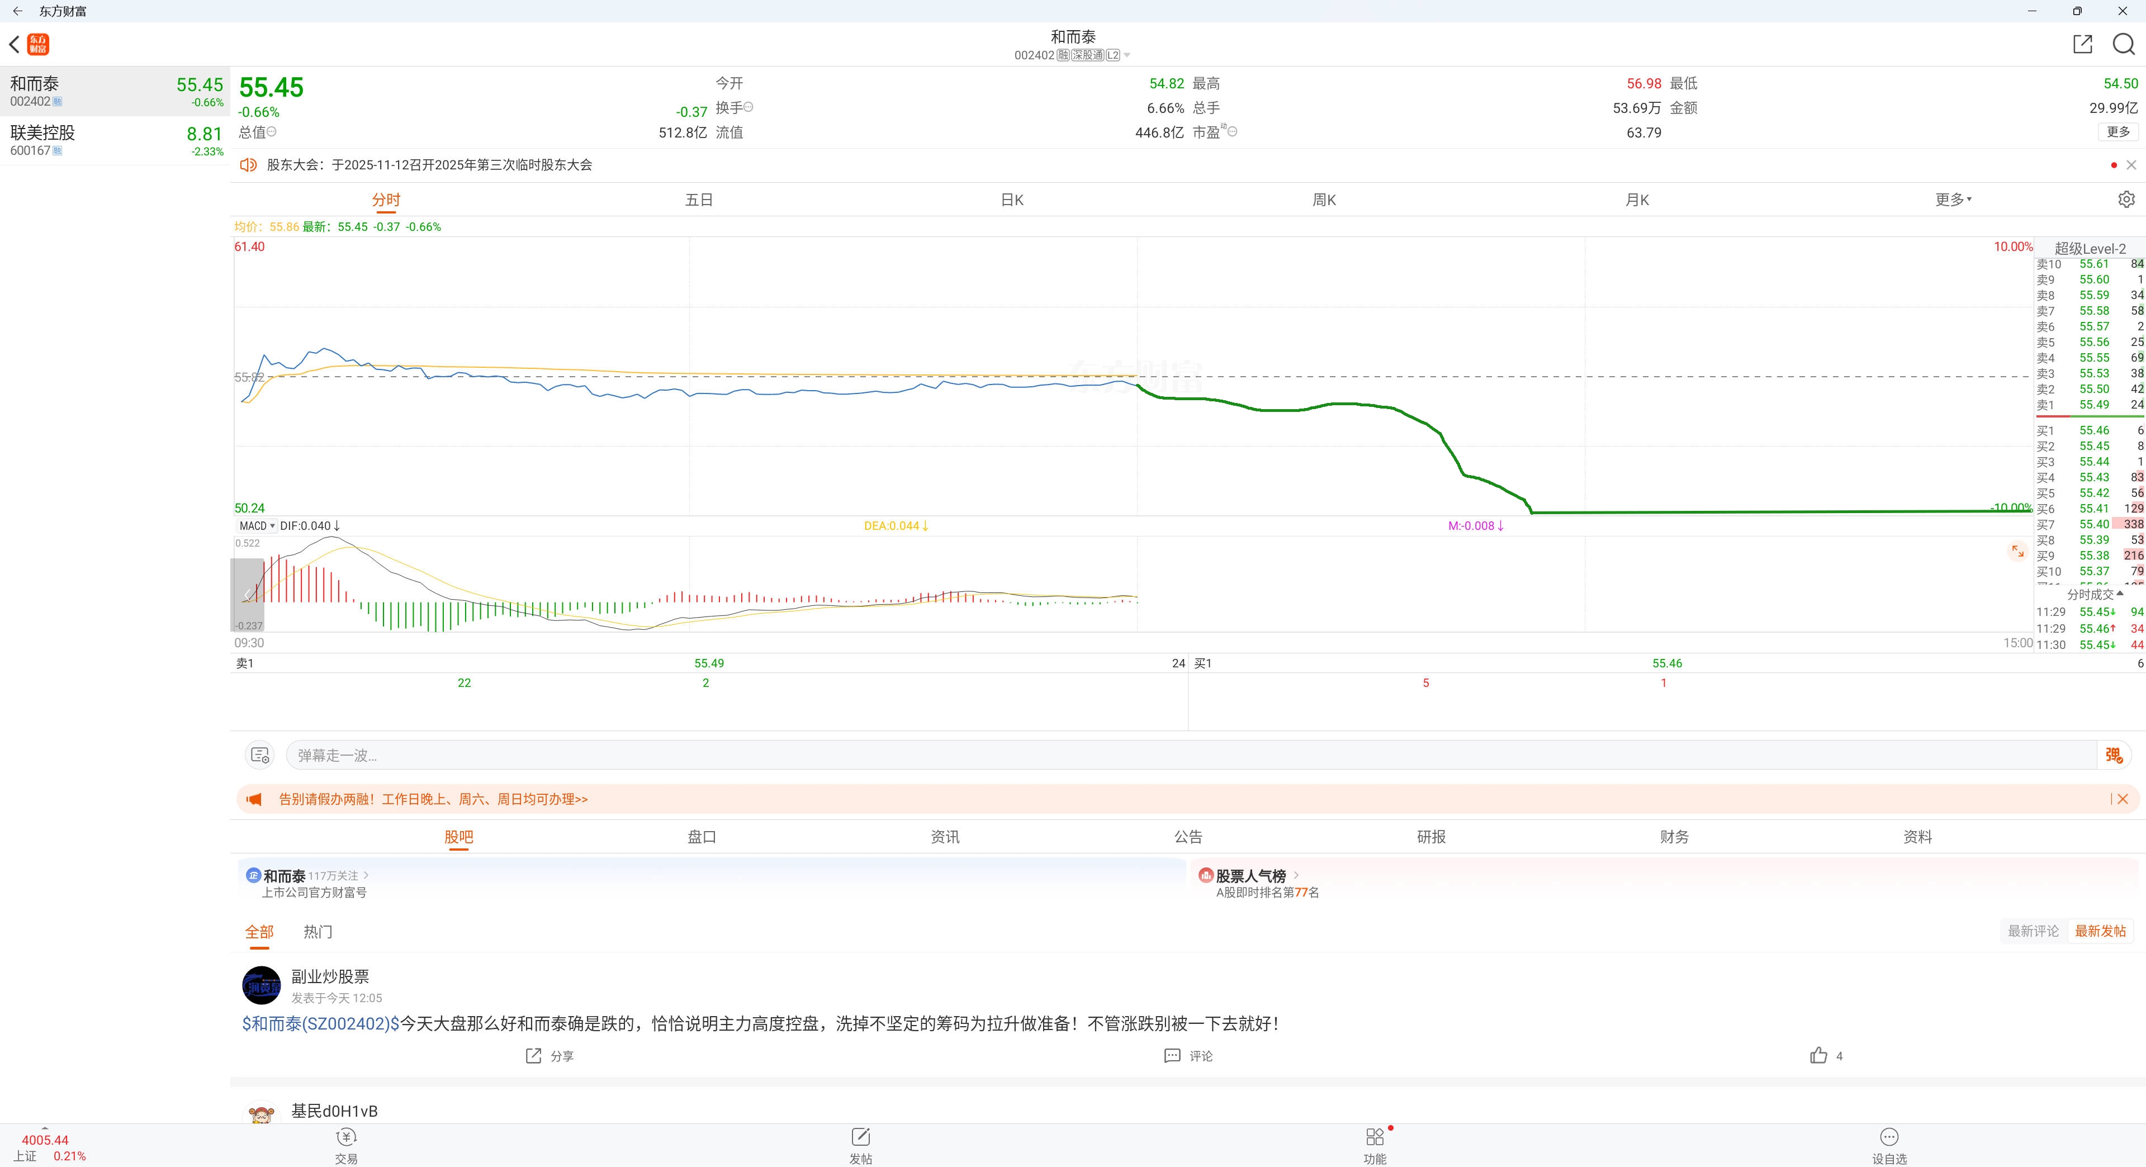Click the 更多 quote details button
The image size is (2146, 1167).
point(2117,131)
